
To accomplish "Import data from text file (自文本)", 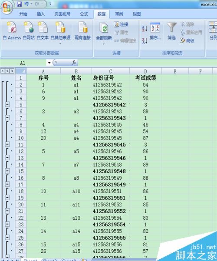I will 43,31.
